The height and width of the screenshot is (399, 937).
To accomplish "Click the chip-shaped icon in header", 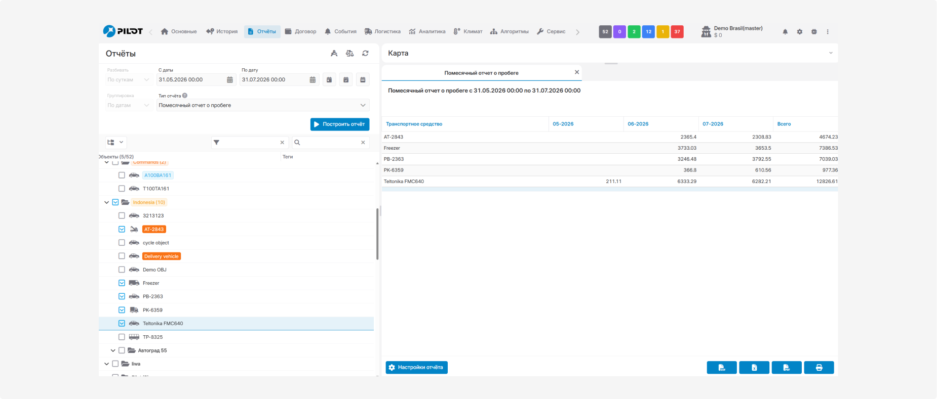I will pyautogui.click(x=814, y=32).
